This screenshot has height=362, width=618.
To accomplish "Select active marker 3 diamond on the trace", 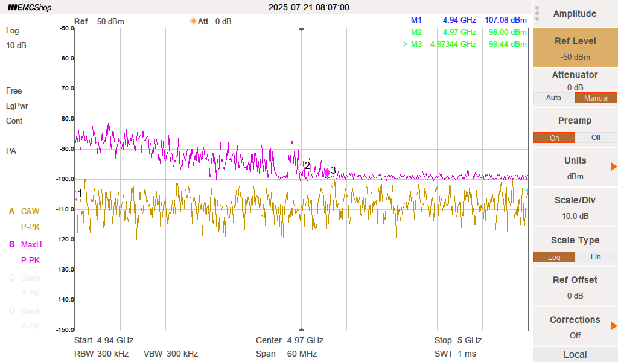I will point(327,172).
